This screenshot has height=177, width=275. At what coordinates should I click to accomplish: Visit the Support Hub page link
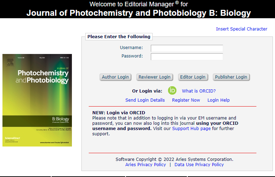point(191,129)
